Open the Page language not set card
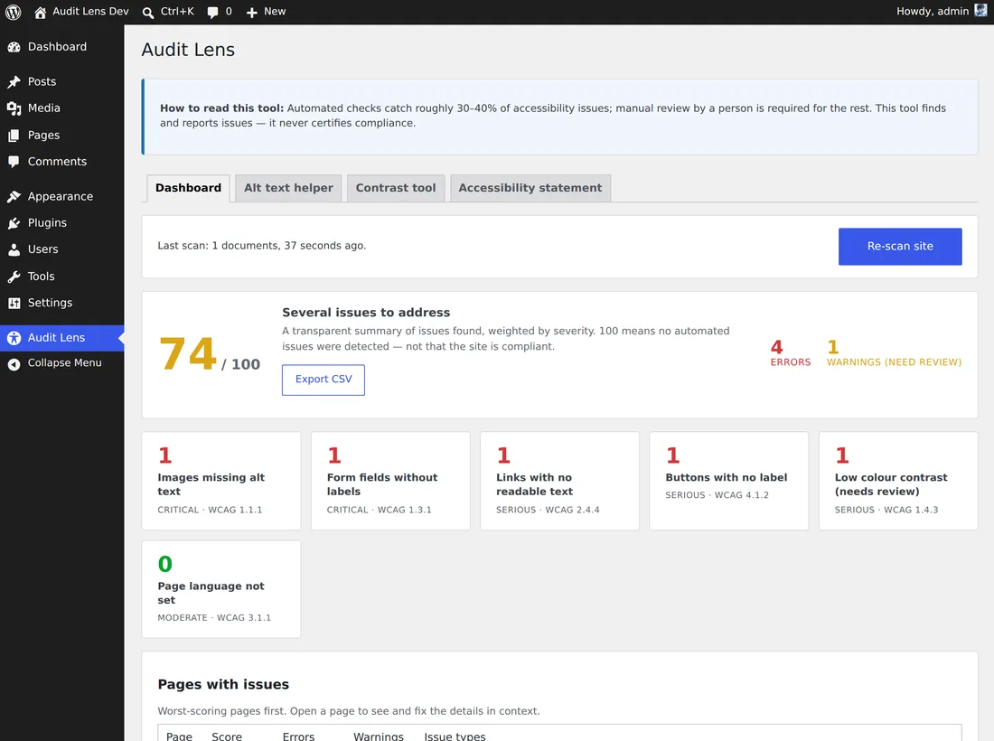 coord(221,589)
